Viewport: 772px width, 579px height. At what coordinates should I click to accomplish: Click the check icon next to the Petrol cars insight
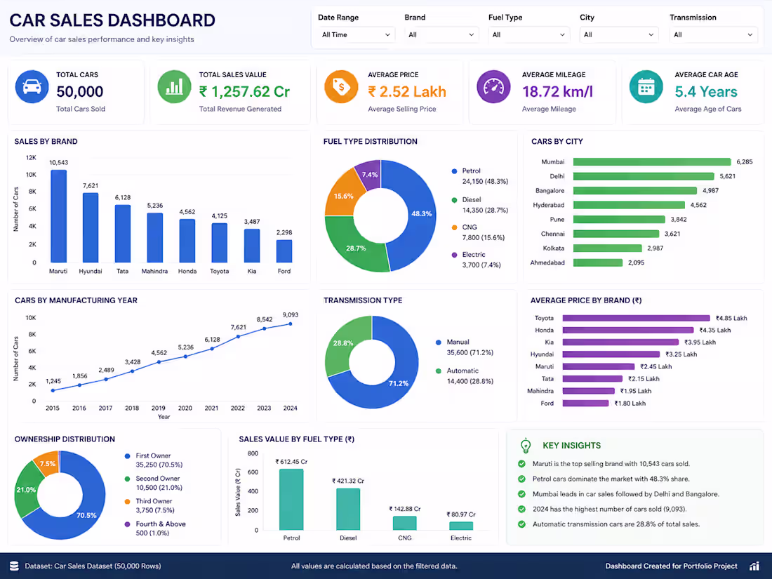[522, 479]
